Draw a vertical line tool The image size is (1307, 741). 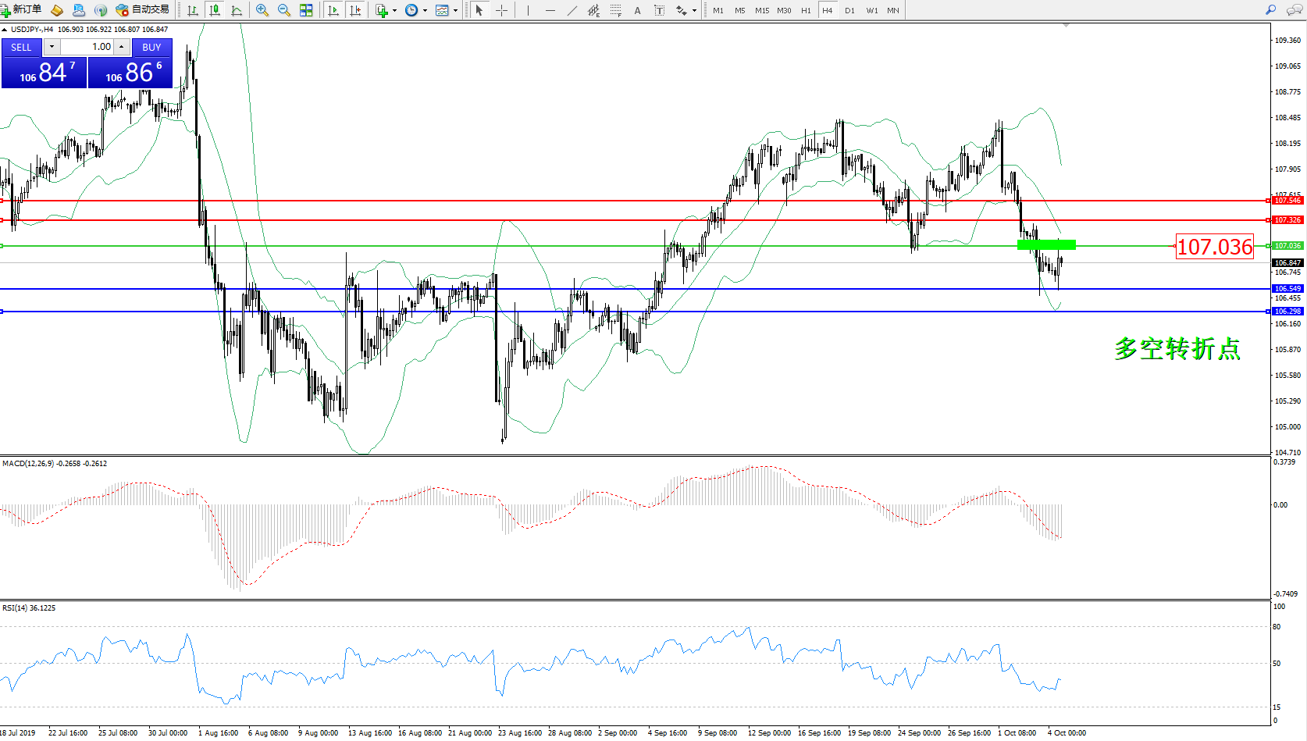coord(529,10)
